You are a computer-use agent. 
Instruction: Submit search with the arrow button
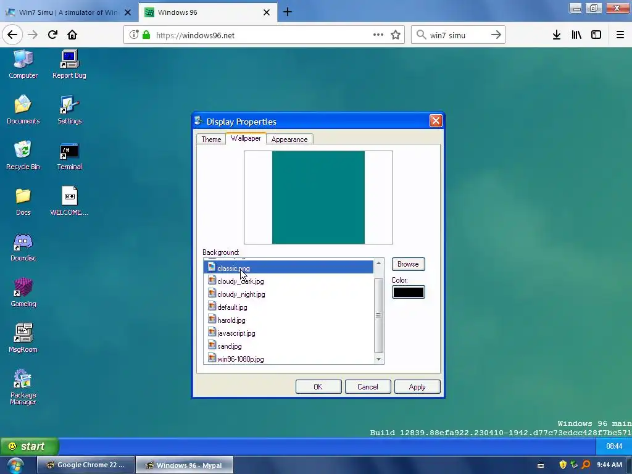(496, 35)
